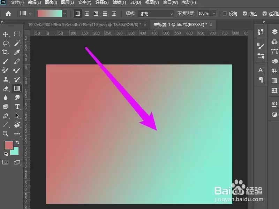This screenshot has width=279, height=209.
Task: Select the Eraser tool
Action: 6,88
